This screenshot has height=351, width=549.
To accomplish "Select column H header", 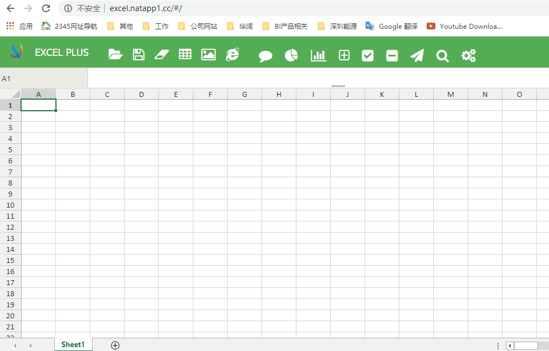I will tap(279, 94).
